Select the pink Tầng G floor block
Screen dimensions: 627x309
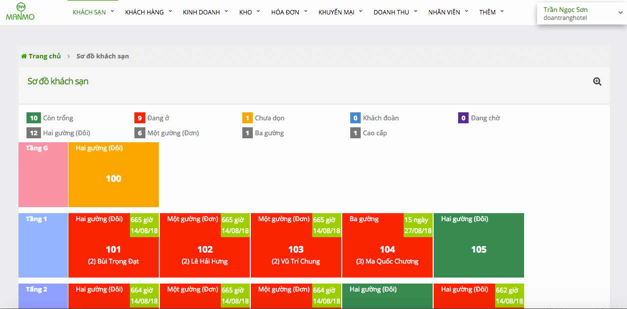click(x=43, y=175)
